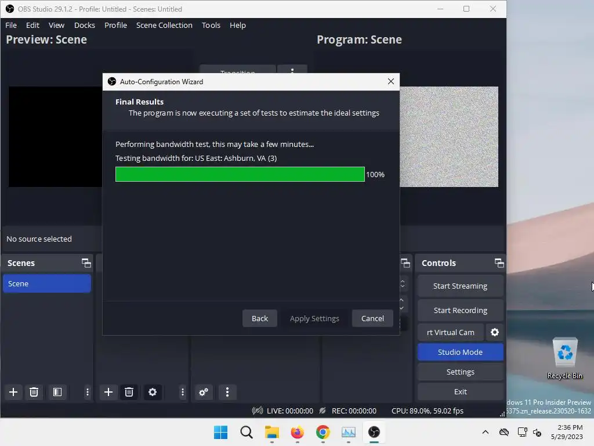594x446 pixels.
Task: Remove selected scene with trash icon
Action: [34, 392]
